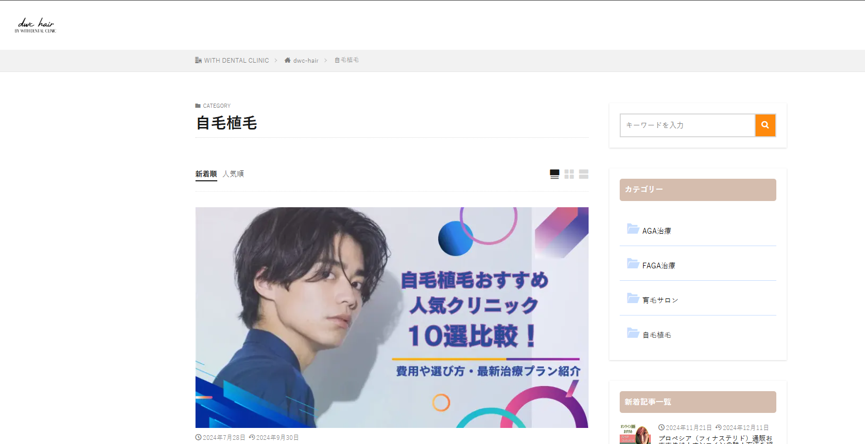This screenshot has width=865, height=444.
Task: Click the dwc hair logo
Action: (35, 25)
